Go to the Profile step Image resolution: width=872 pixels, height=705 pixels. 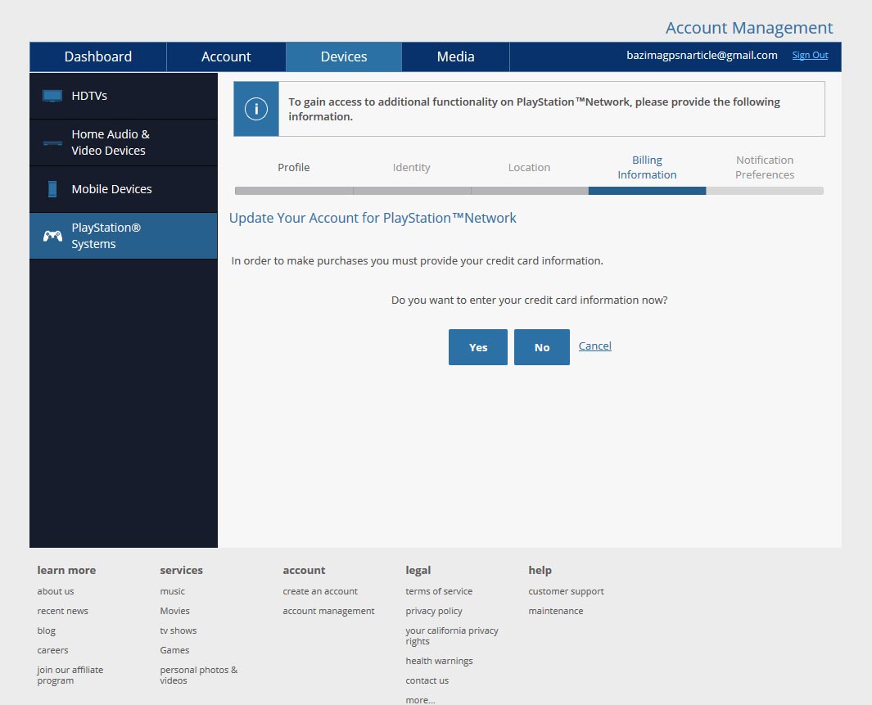pyautogui.click(x=294, y=168)
